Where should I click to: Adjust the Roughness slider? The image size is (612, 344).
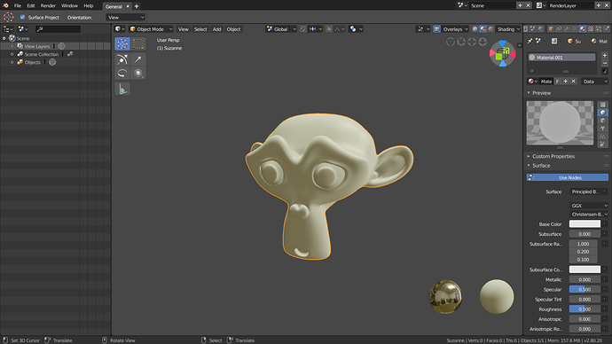click(585, 309)
